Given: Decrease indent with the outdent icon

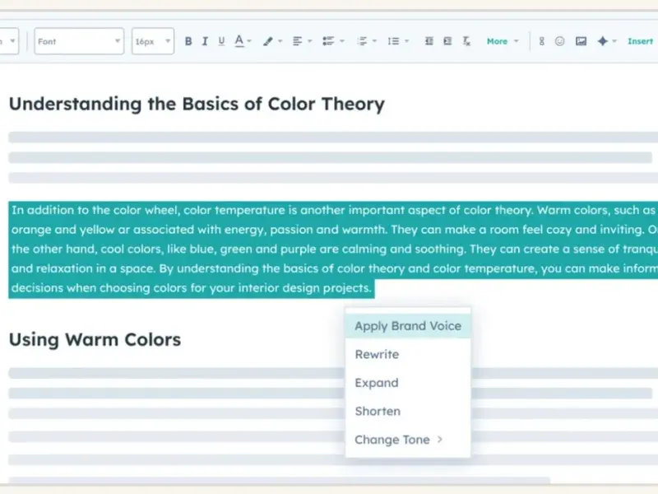Looking at the screenshot, I should (429, 41).
